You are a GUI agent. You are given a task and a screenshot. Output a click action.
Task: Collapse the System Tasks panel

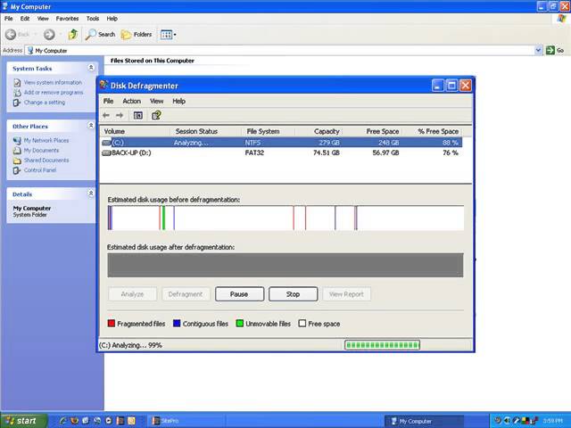click(x=91, y=68)
